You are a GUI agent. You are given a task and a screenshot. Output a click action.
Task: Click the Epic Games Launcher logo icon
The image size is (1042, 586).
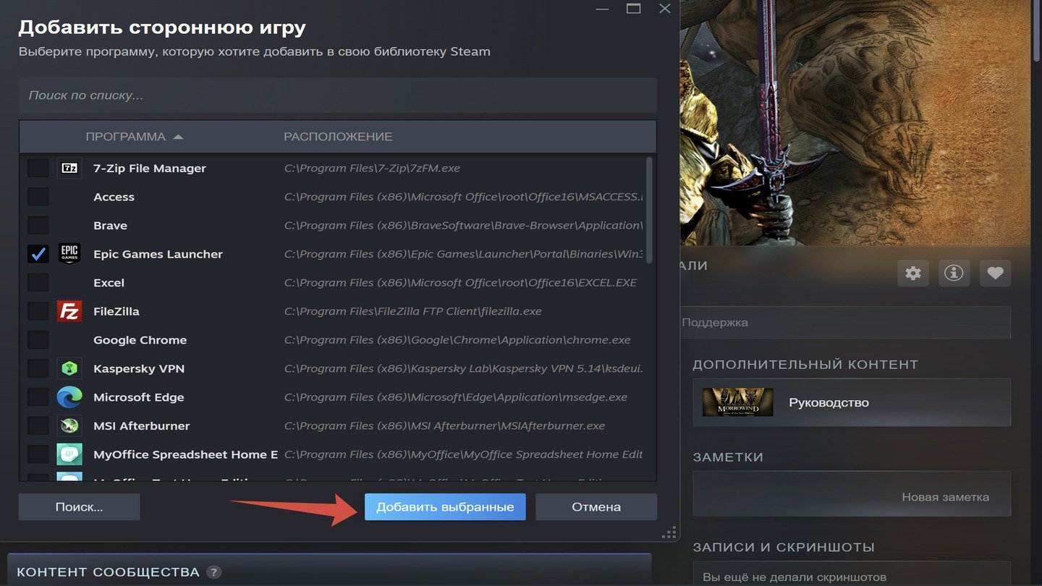[69, 254]
